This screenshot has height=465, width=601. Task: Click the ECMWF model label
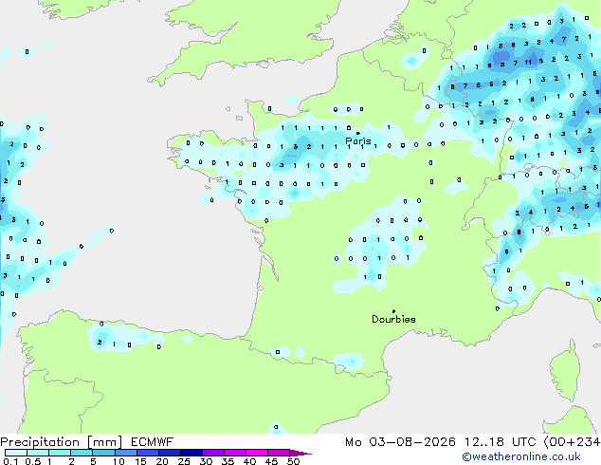tap(153, 442)
